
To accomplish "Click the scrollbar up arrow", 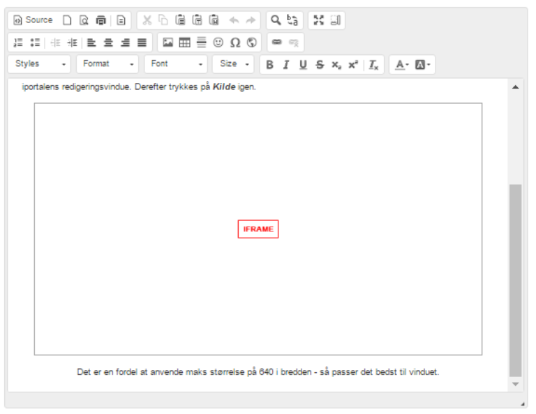I will tap(516, 87).
